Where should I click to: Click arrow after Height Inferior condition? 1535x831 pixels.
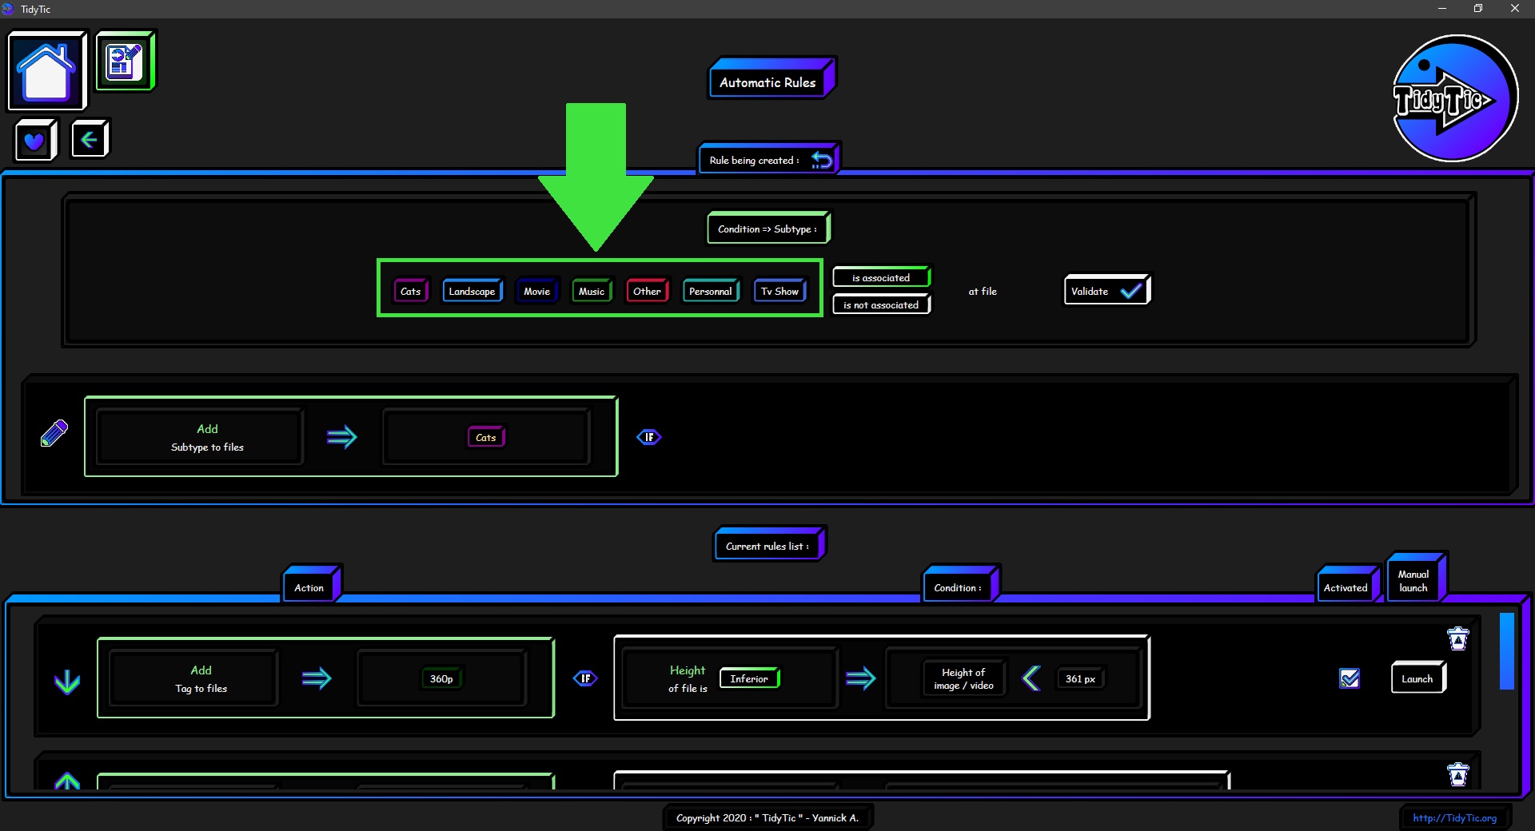pyautogui.click(x=860, y=678)
